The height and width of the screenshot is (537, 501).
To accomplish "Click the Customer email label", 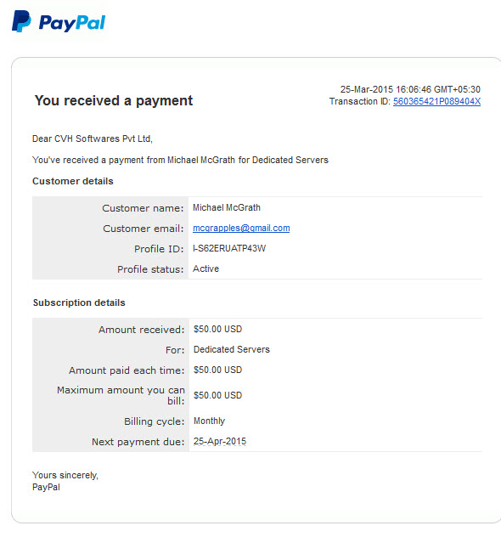I will pos(143,229).
